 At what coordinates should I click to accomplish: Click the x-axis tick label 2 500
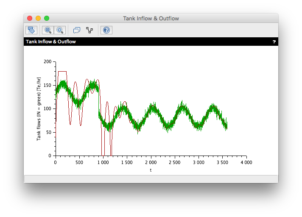coord(175,163)
